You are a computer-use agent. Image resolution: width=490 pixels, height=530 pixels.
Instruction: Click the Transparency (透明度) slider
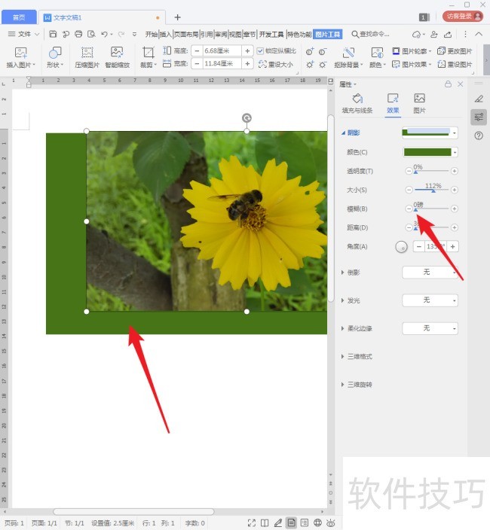click(x=431, y=171)
